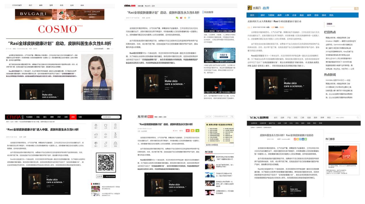Open the 本周热门 section on China 时尚
The image size is (365, 204).
(96, 183)
